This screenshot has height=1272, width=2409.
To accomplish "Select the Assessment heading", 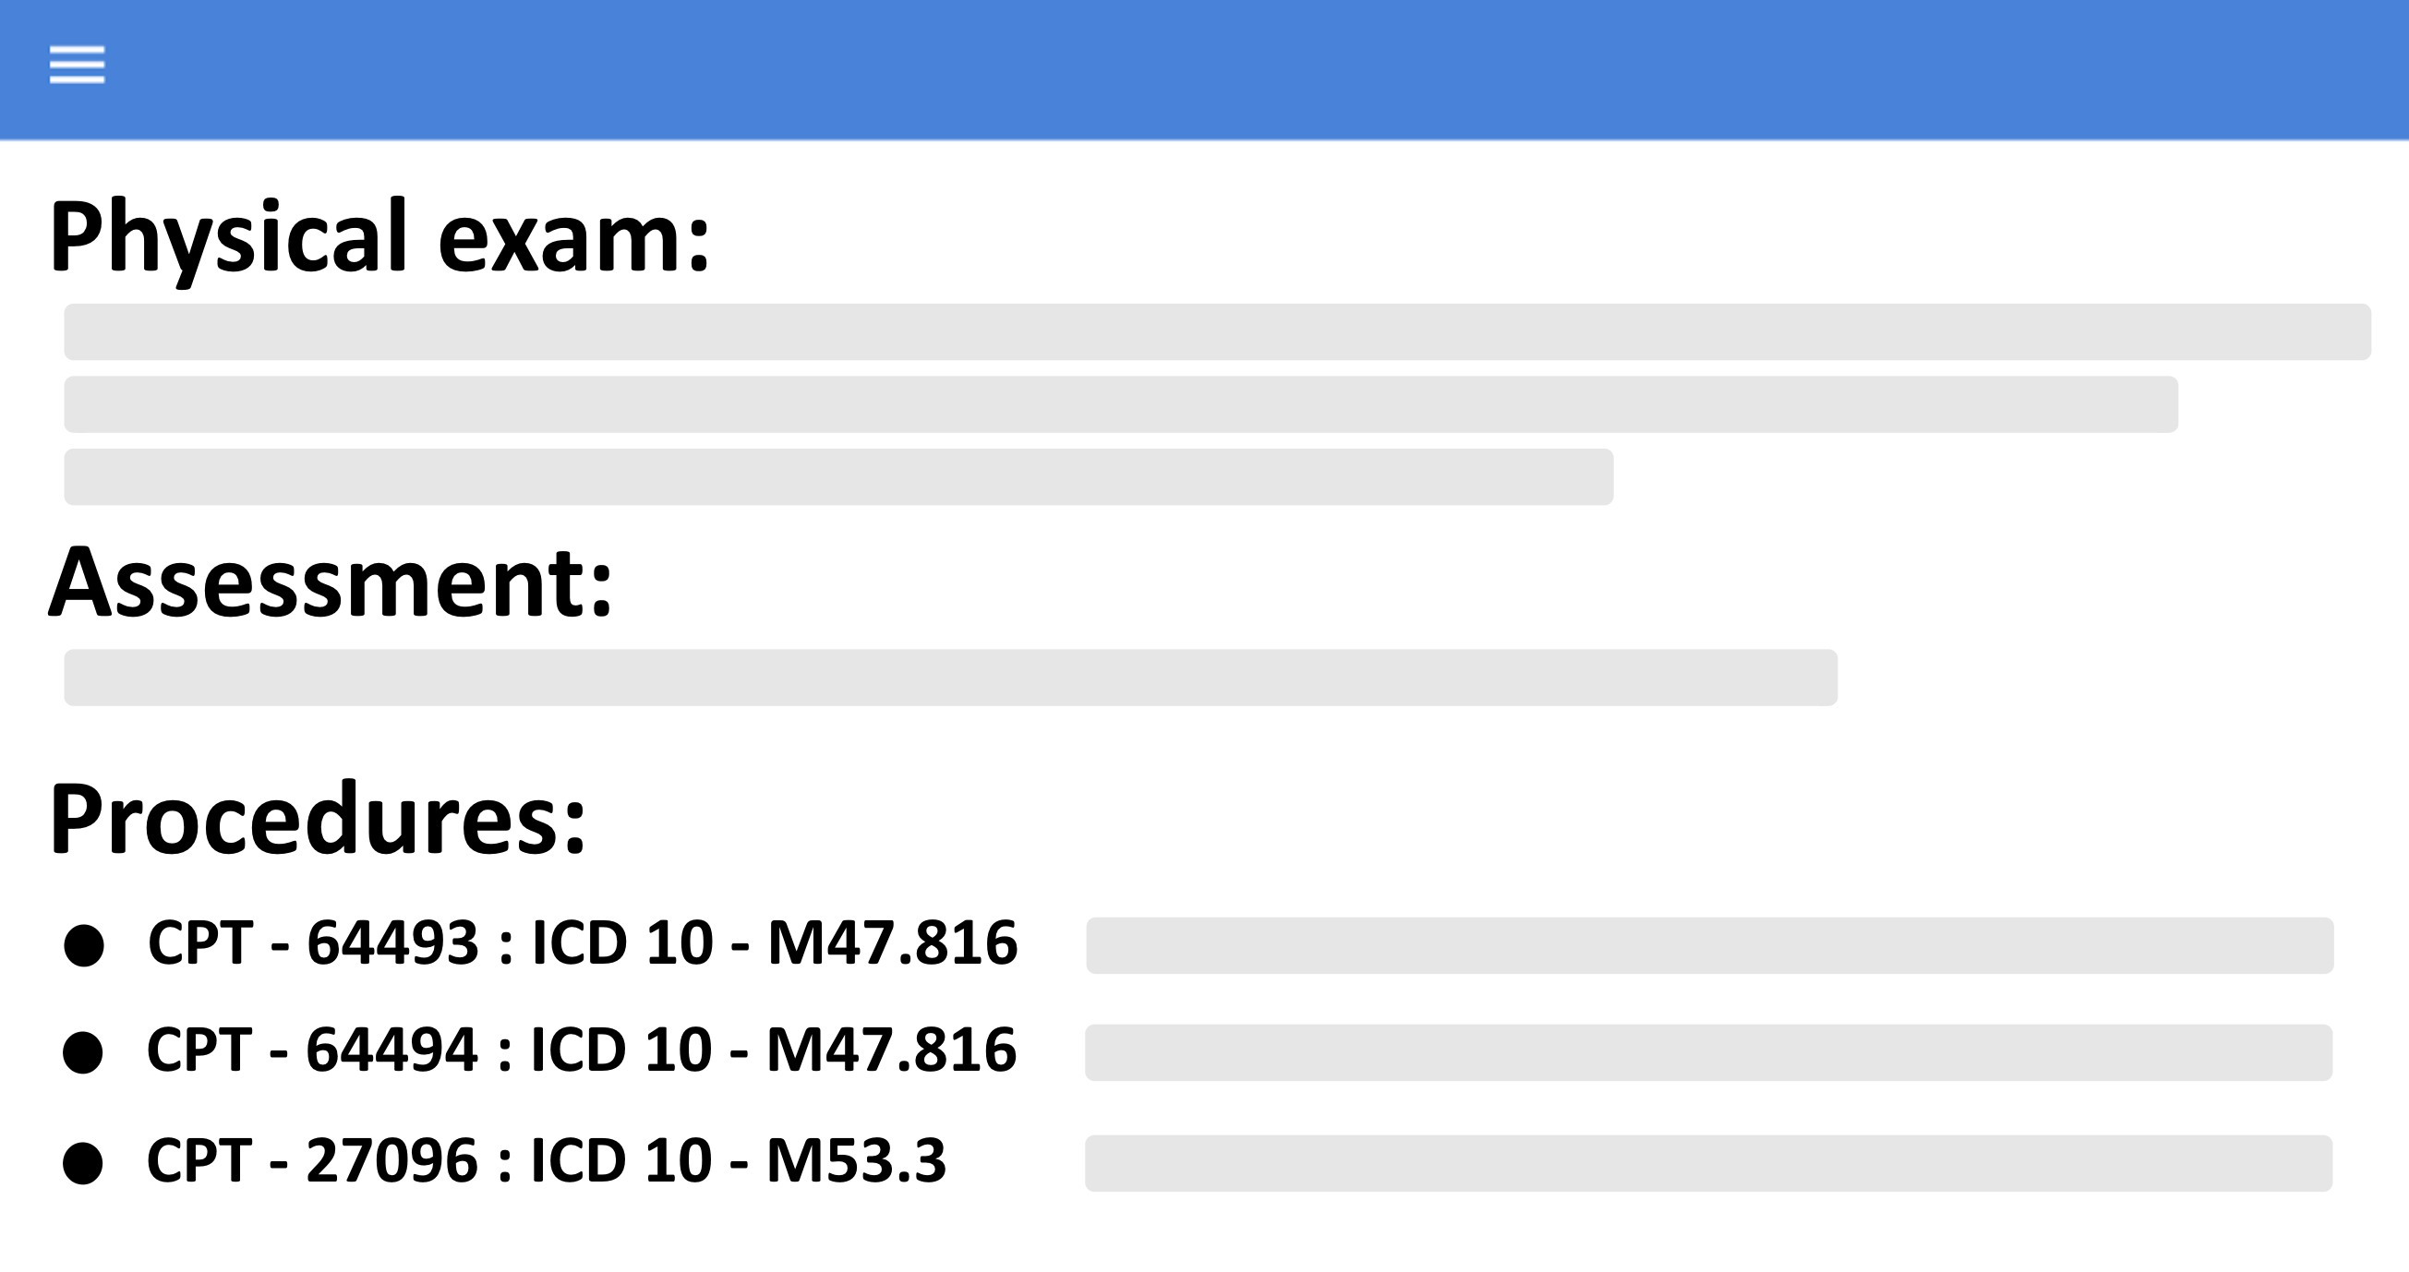I will coord(331,582).
